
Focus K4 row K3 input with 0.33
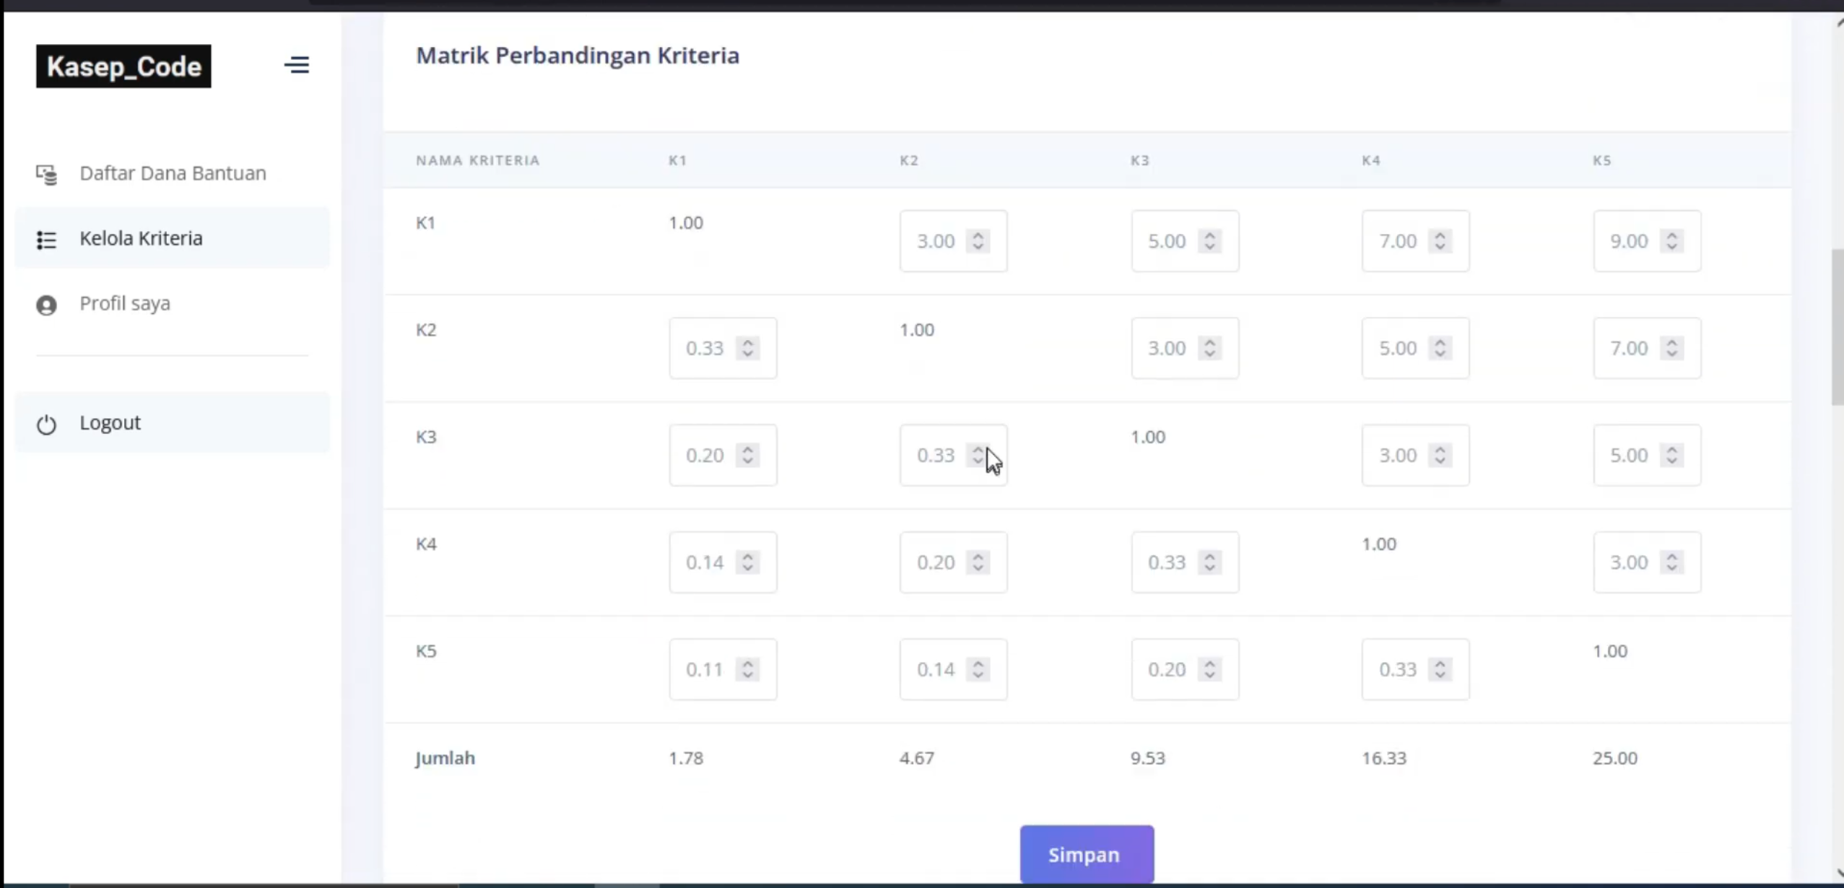click(x=1185, y=562)
